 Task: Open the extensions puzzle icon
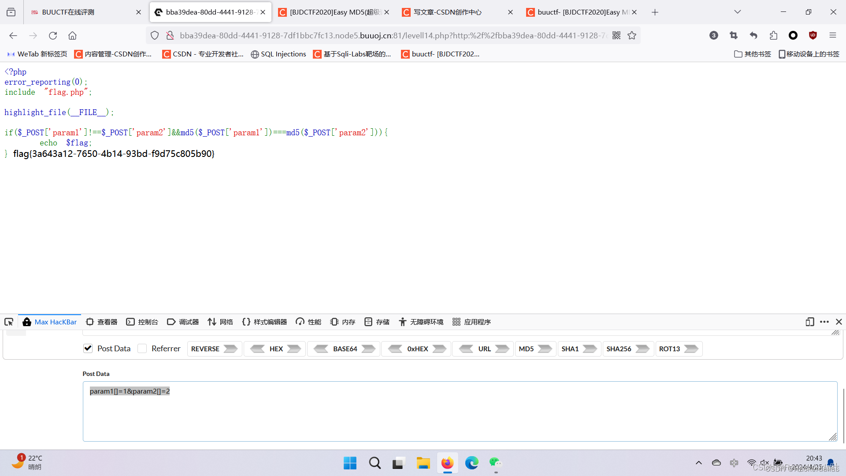(773, 35)
